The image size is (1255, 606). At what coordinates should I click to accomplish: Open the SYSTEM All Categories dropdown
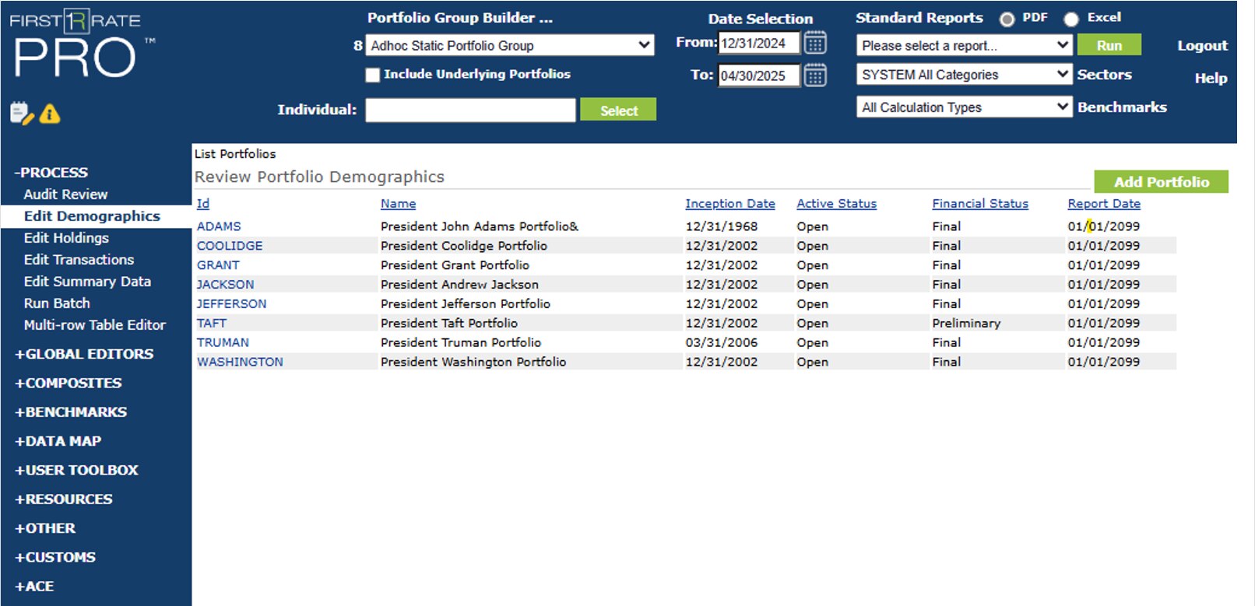click(x=964, y=75)
